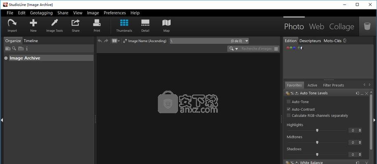377x164 pixels.
Task: Click new folder icon in Organize panel
Action: pos(8,49)
